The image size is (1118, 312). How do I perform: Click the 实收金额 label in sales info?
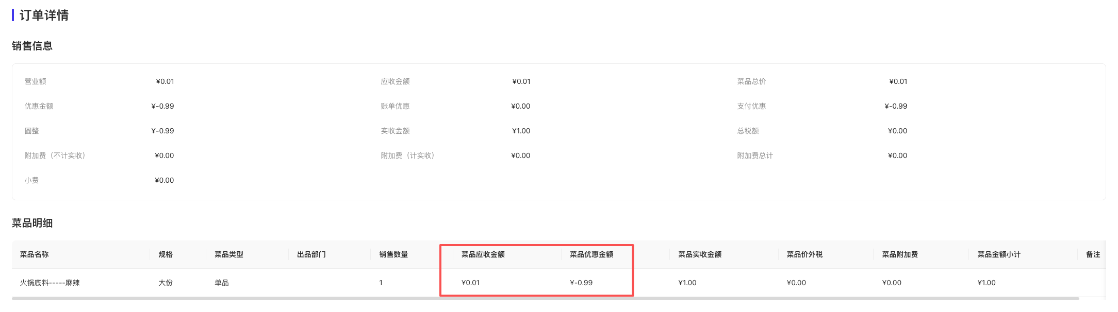tap(395, 131)
